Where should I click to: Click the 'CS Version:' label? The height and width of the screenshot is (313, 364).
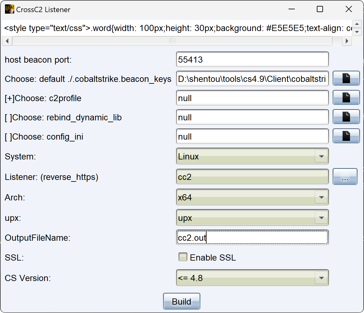click(28, 278)
